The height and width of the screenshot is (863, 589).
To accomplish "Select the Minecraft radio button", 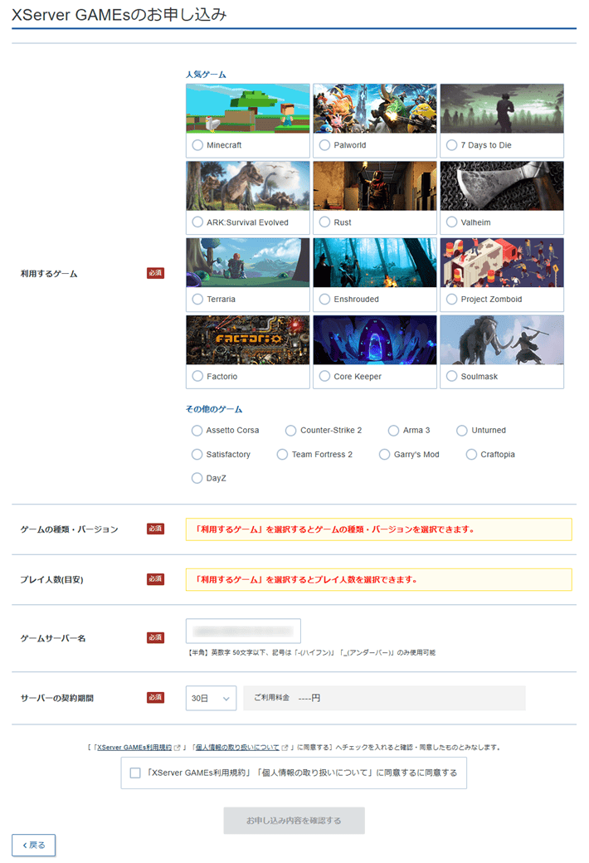I will point(197,145).
